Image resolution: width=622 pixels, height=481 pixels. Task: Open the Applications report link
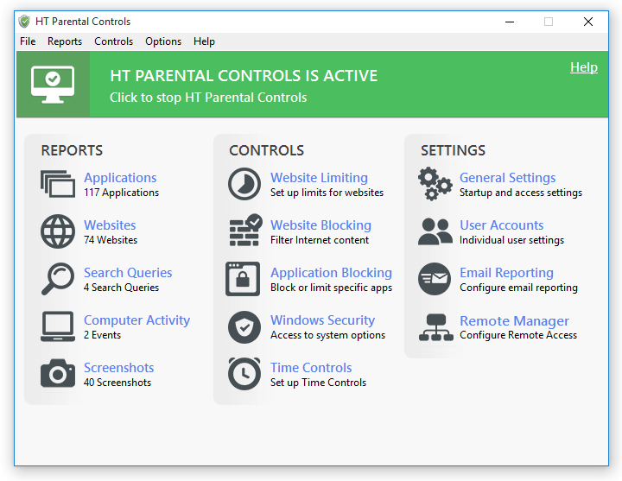pos(120,178)
